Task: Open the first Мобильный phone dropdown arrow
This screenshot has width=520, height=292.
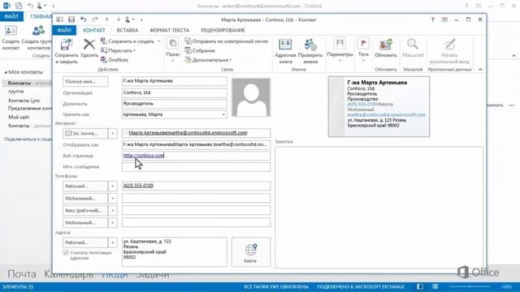Action: coord(113,198)
